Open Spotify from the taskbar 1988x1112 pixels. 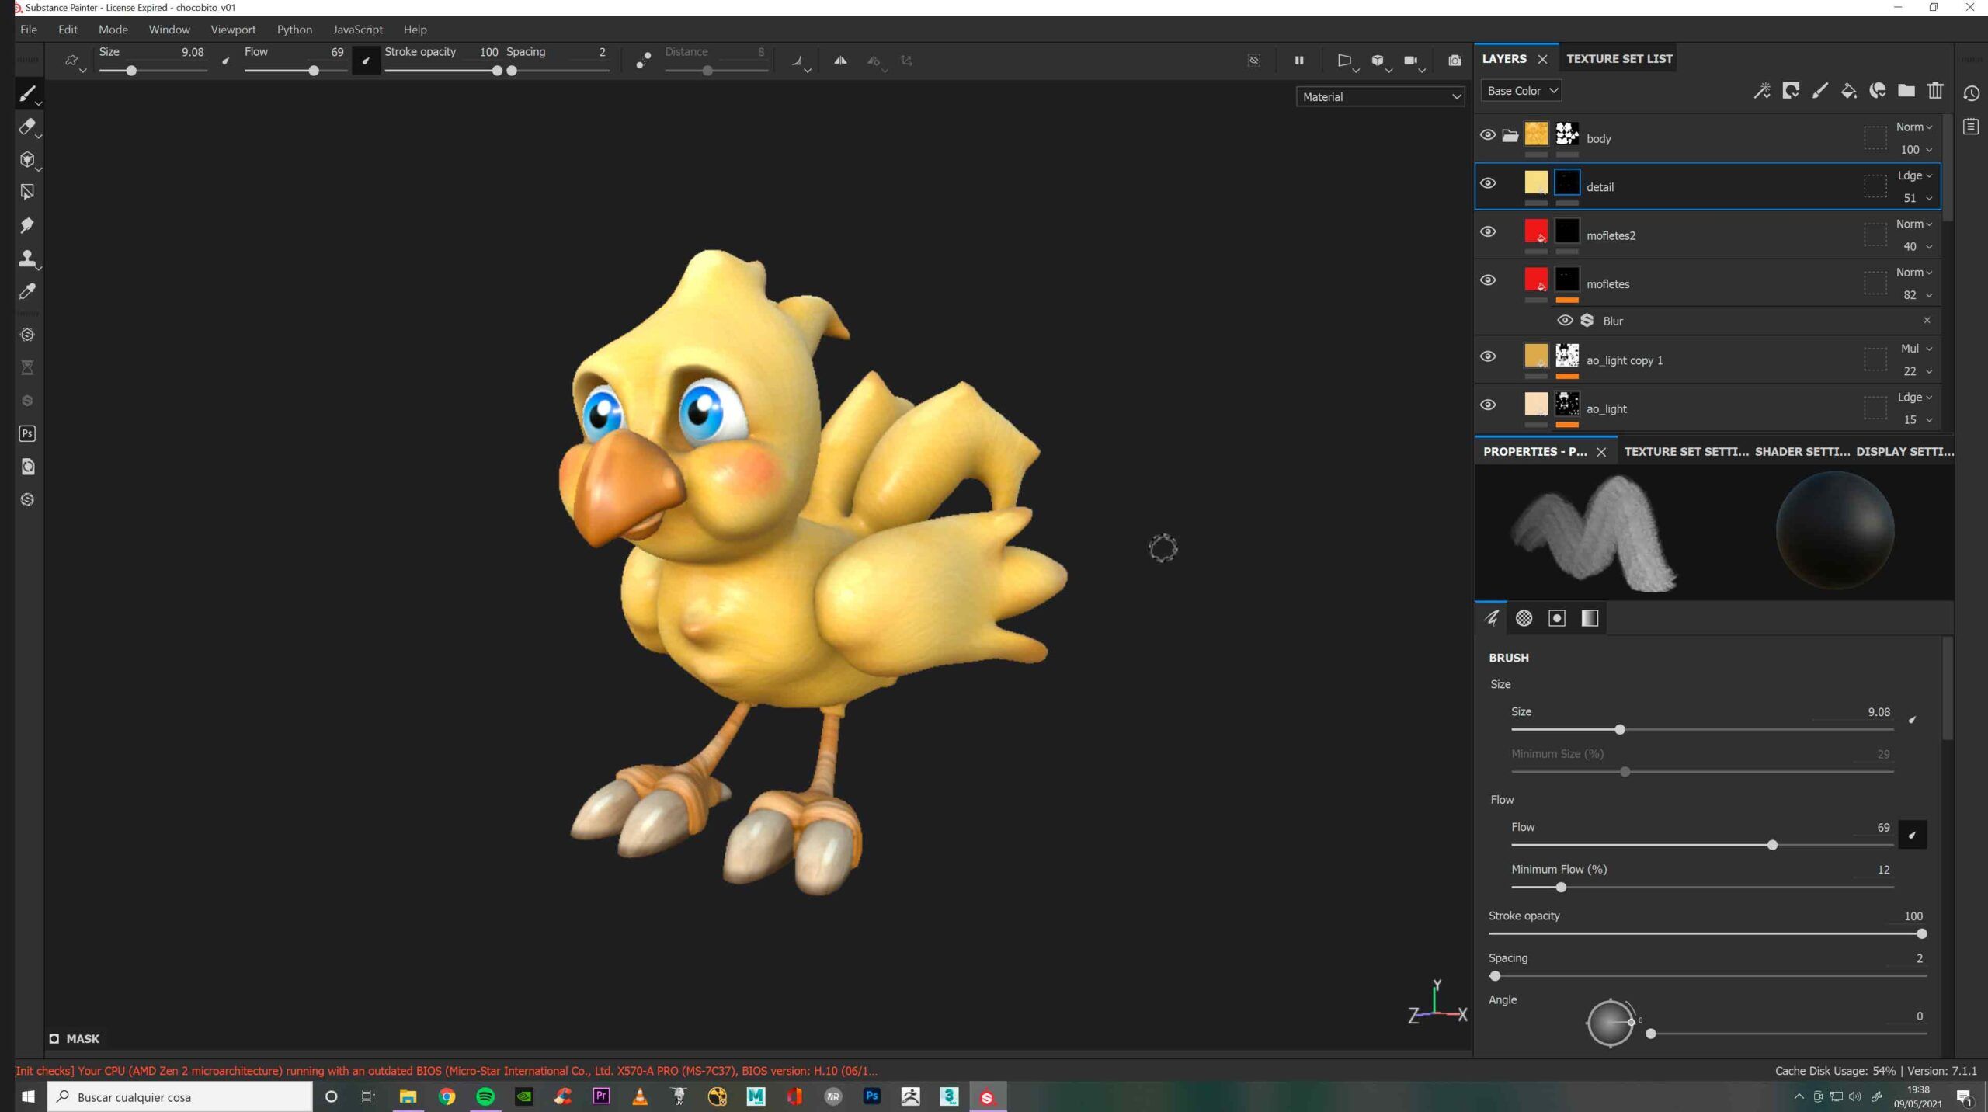[485, 1097]
